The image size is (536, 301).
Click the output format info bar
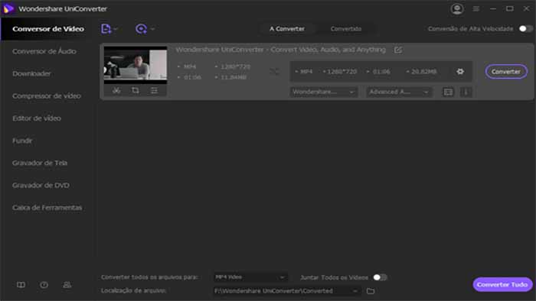[381, 72]
